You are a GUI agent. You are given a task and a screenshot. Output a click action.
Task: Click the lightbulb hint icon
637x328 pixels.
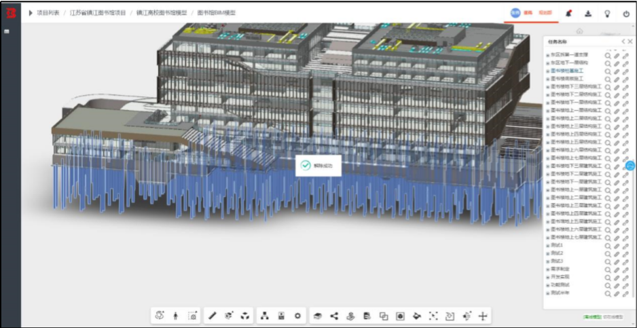607,13
